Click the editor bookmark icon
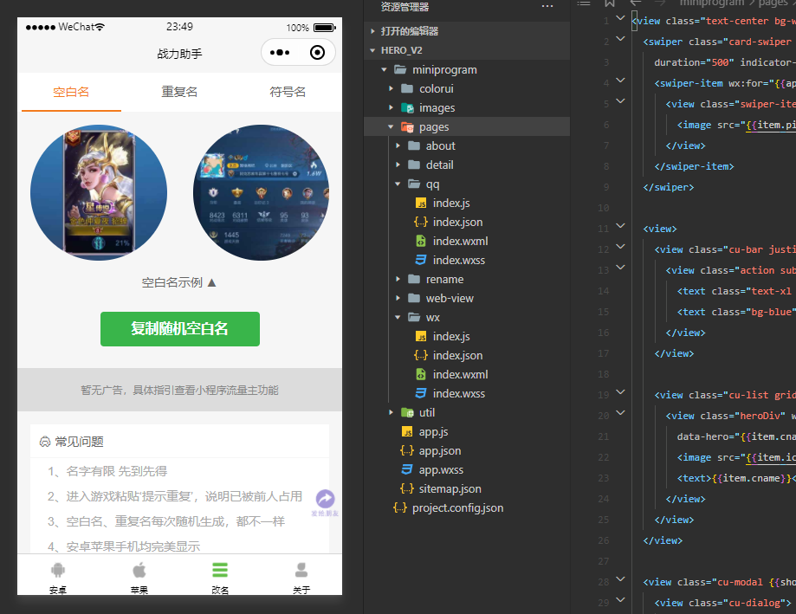Screen dimensions: 796x614 click(610, 3)
